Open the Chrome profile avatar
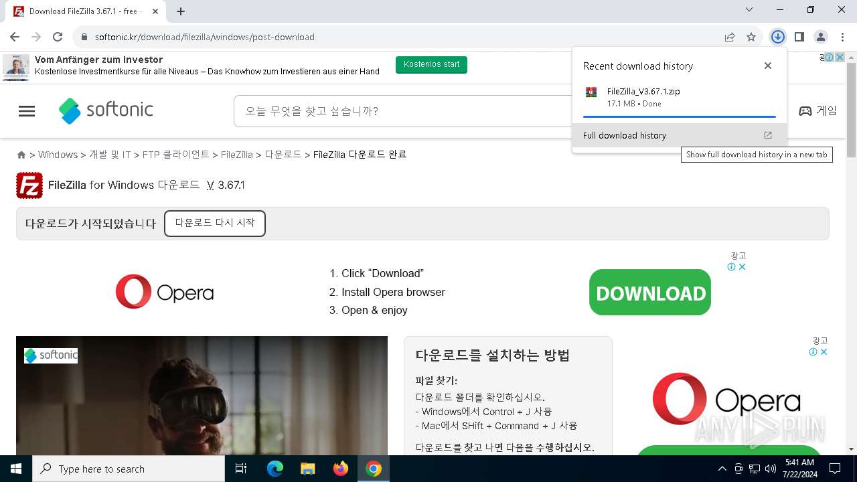Viewport: 857px width, 482px height. click(820, 37)
